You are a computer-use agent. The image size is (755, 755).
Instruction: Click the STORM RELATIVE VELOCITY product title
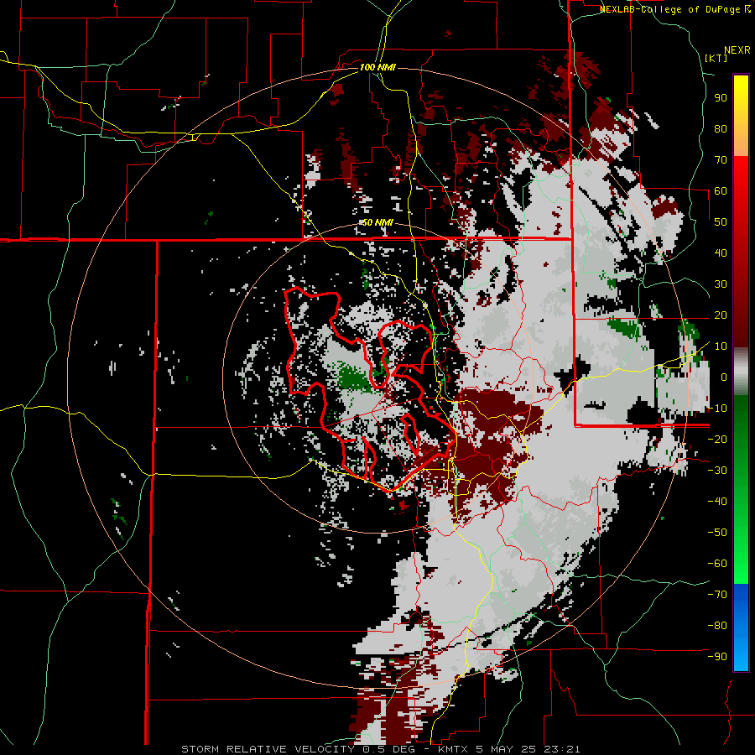268,749
